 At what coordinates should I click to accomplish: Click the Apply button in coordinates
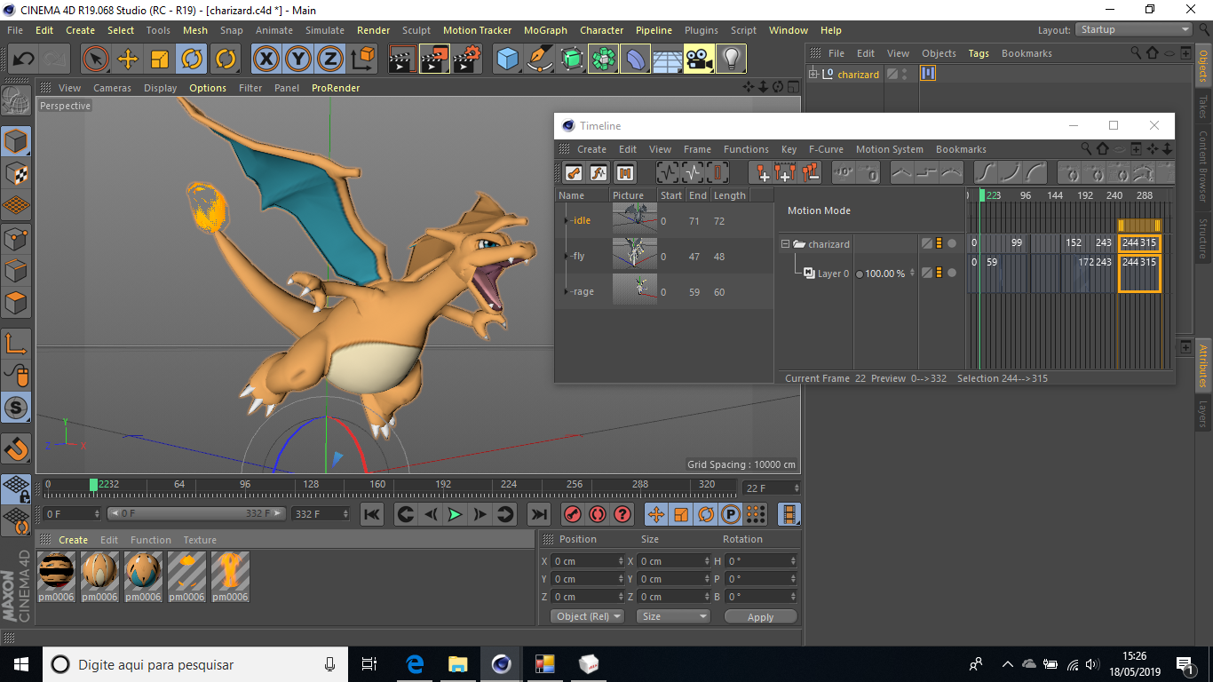760,616
